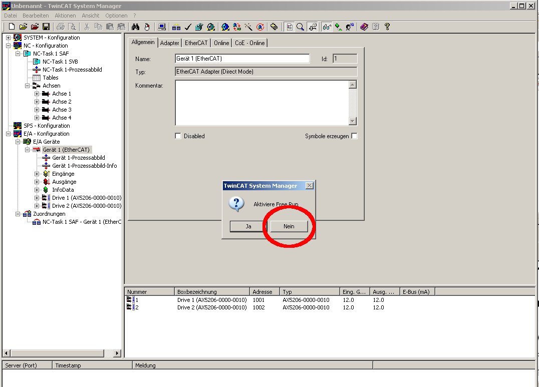This screenshot has height=387, width=539.
Task: Select SPS - Konfiguration in the tree
Action: pos(47,126)
